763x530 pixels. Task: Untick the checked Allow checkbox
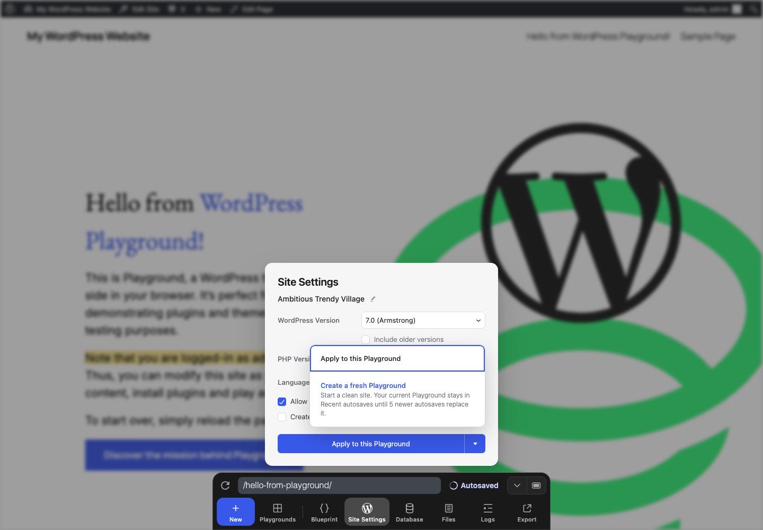click(x=282, y=402)
